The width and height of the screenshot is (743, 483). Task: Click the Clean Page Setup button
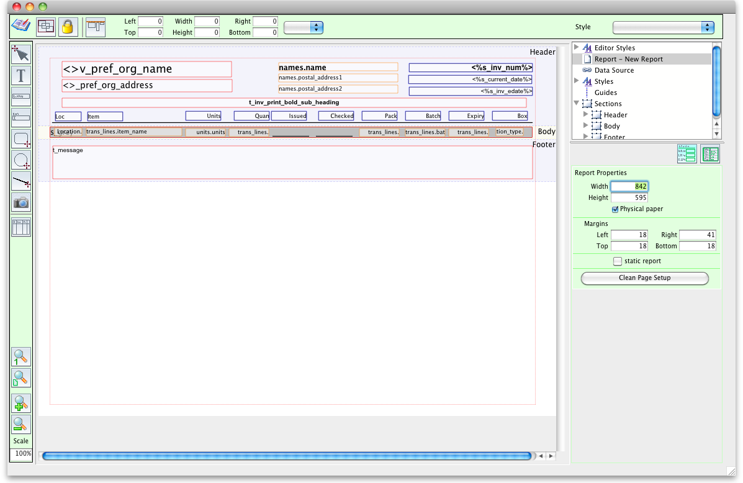coord(644,278)
